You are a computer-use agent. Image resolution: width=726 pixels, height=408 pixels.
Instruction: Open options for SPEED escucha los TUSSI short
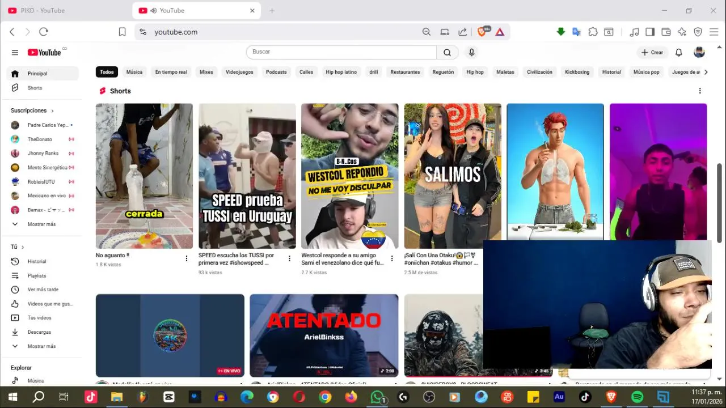coord(289,258)
